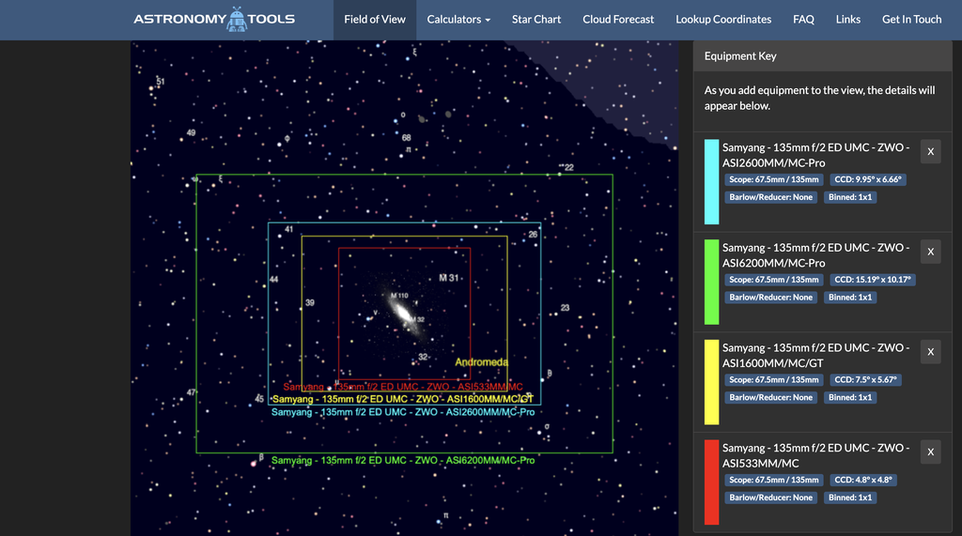Click the CCD: 15.19° x 10.17° badge
962x536 pixels.
pos(873,280)
